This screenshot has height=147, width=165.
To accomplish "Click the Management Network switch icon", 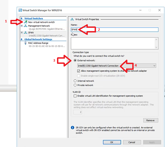I will coord(25,26).
